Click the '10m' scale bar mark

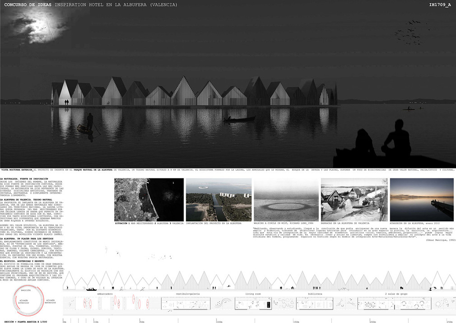[x=96, y=322]
